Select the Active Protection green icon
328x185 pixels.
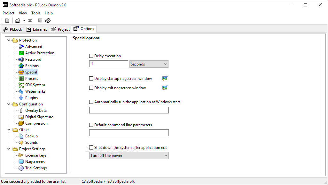(x=21, y=53)
